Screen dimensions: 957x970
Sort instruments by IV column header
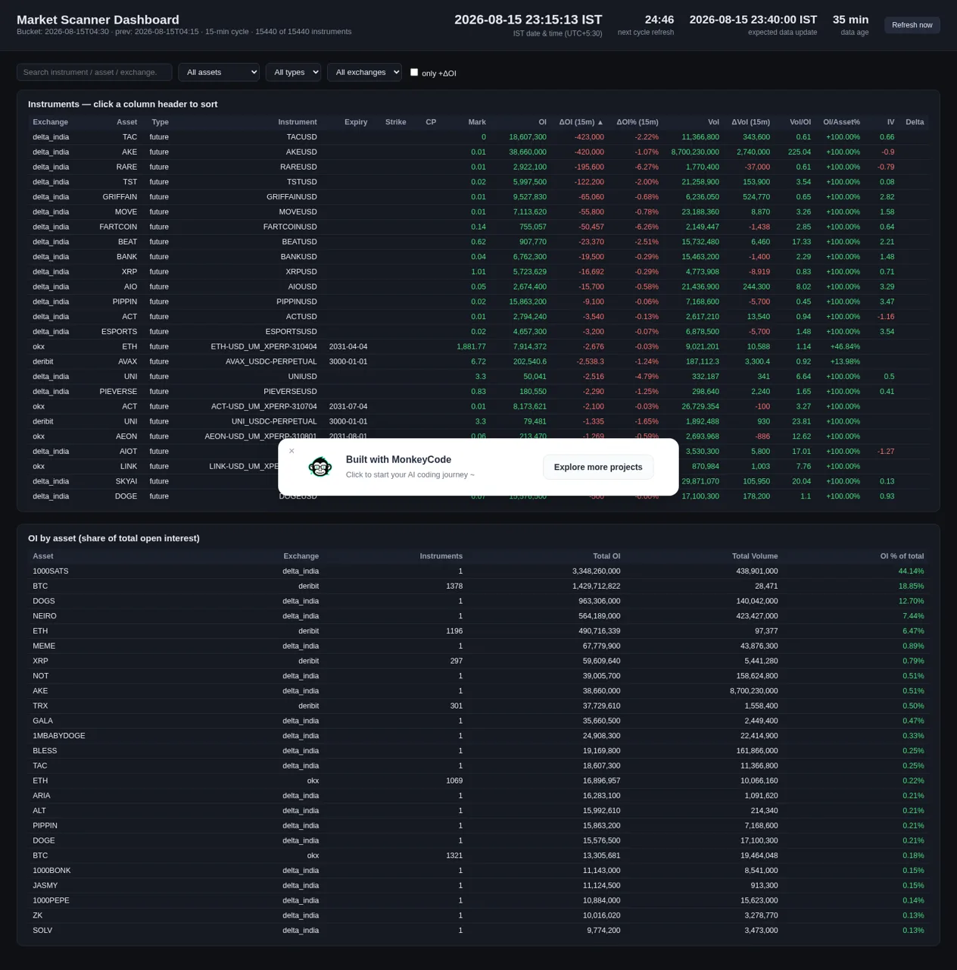pos(890,122)
